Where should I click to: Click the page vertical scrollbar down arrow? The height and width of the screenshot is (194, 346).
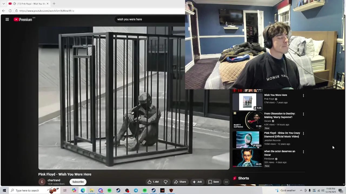[x=344, y=184]
